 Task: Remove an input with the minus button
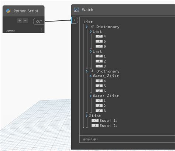pos(25,20)
